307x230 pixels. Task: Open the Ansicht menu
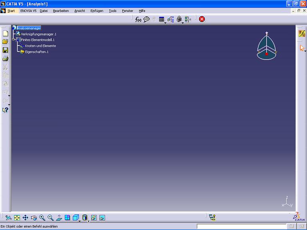point(80,11)
